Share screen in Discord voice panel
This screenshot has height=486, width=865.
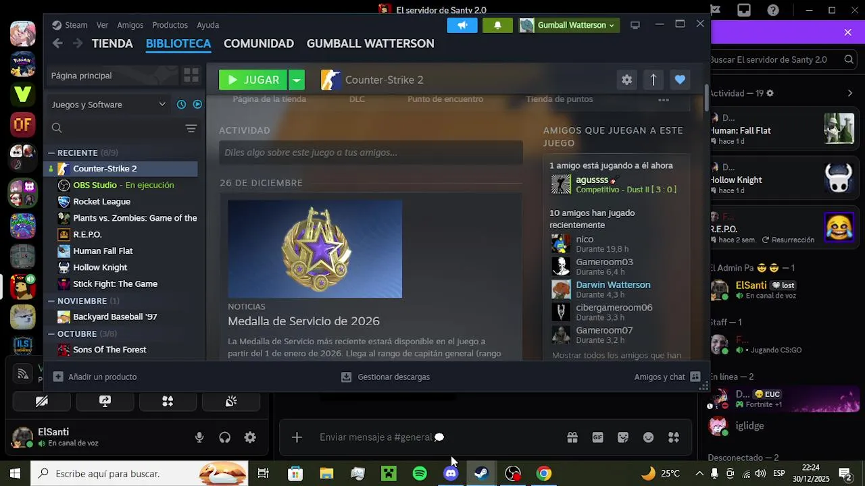(105, 402)
